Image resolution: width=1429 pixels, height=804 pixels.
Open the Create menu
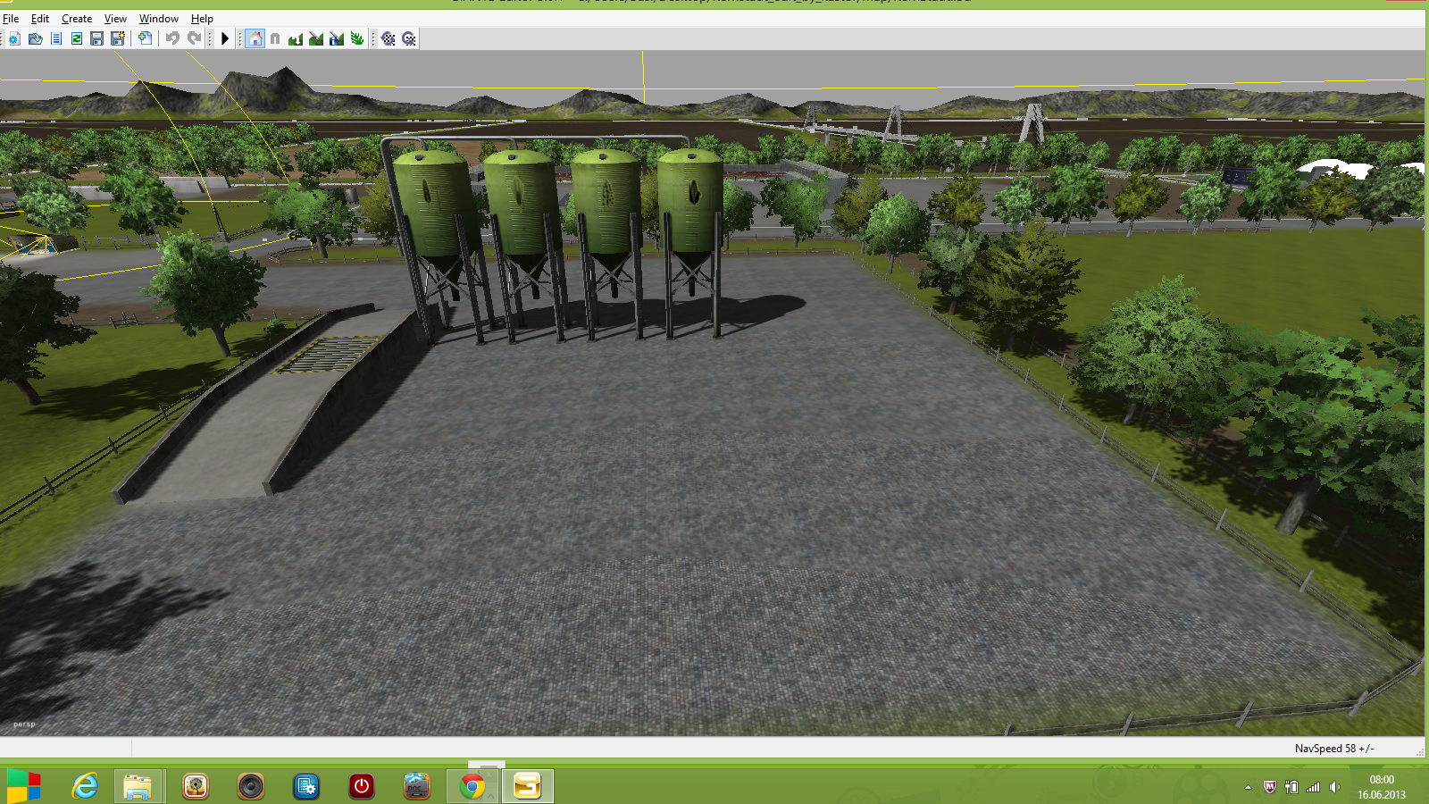[77, 18]
